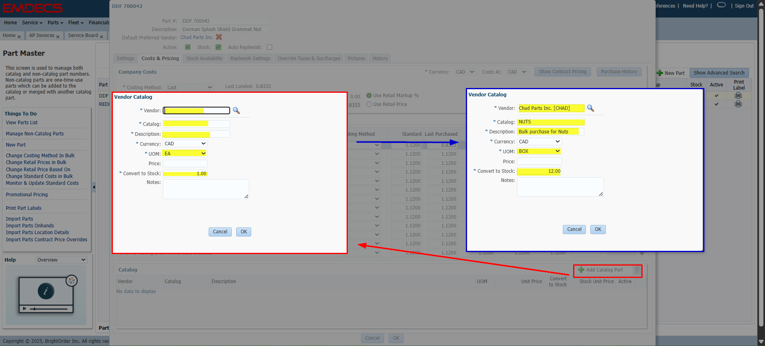Viewport: 765px width, 346px height.
Task: Click the green plus New Part icon
Action: [x=660, y=73]
